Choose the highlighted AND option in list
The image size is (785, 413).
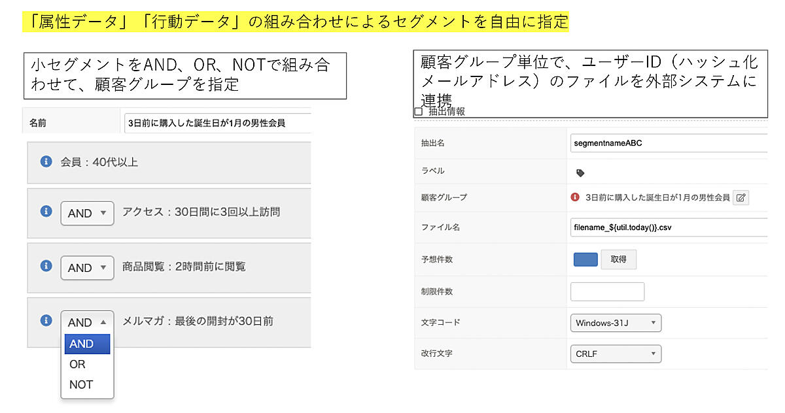[82, 344]
